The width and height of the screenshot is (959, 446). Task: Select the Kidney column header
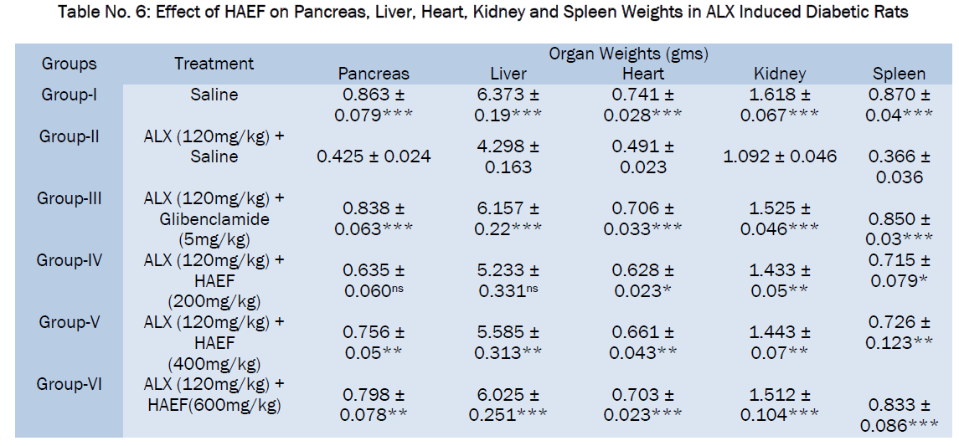tap(780, 74)
